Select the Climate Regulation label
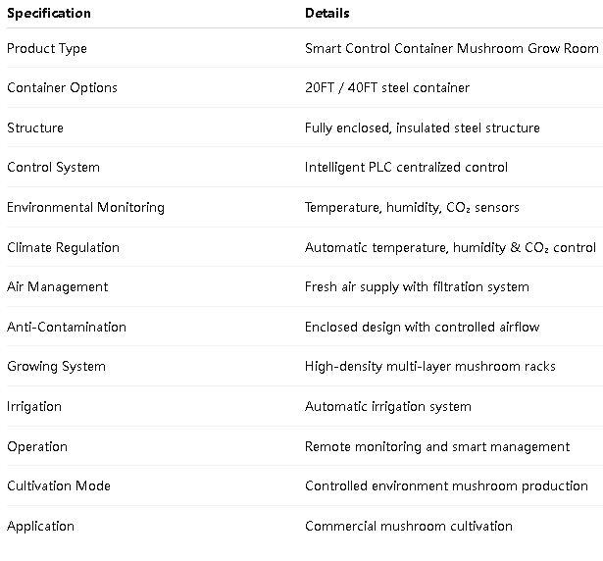The width and height of the screenshot is (603, 561). point(63,248)
